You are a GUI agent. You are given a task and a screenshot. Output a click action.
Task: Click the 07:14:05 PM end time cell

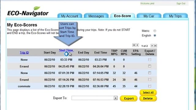click(101, 73)
